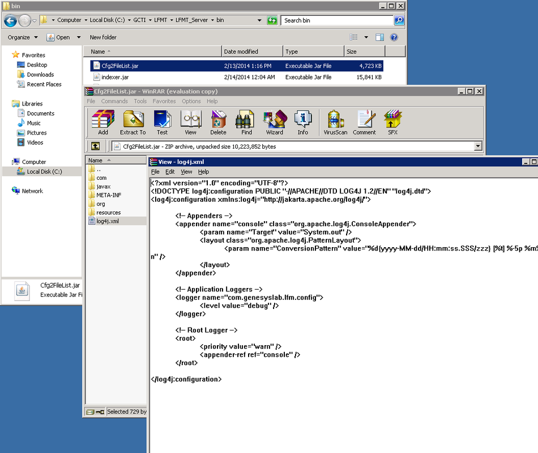Viewport: 538px width, 453px height.
Task: Open the View menu in the log4j.xml viewer
Action: pyautogui.click(x=186, y=172)
